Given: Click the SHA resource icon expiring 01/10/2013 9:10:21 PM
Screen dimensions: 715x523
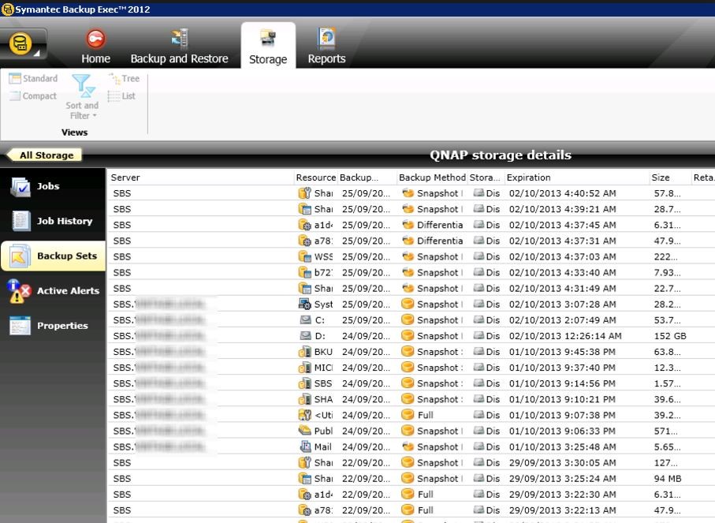Looking at the screenshot, I should (304, 399).
